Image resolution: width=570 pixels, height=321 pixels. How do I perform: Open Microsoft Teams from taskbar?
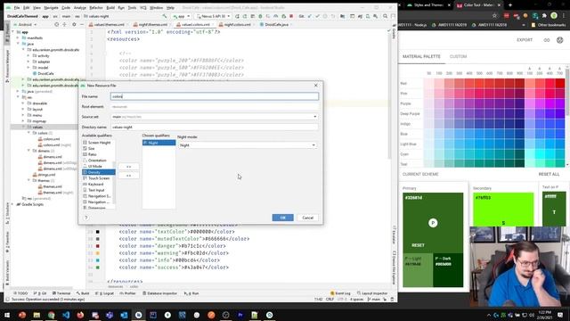click(110, 315)
